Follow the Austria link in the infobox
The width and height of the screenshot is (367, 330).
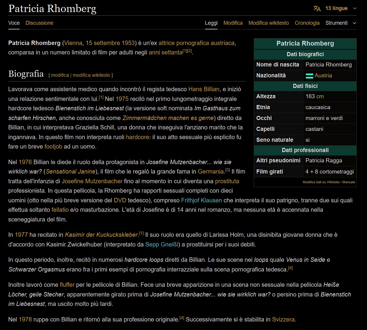coord(323,76)
